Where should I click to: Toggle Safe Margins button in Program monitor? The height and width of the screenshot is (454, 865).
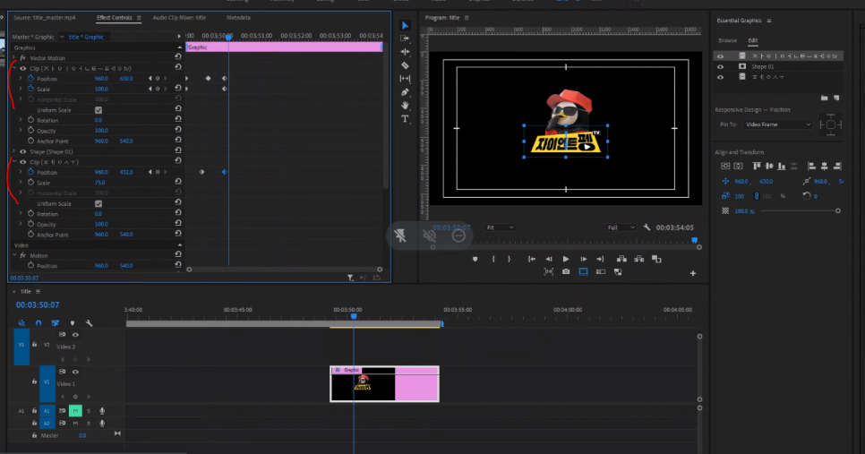pos(583,271)
